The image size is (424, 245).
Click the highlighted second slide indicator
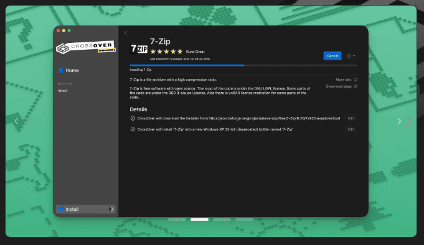(200, 220)
